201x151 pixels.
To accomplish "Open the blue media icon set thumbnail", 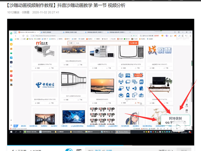I will point(131,85).
